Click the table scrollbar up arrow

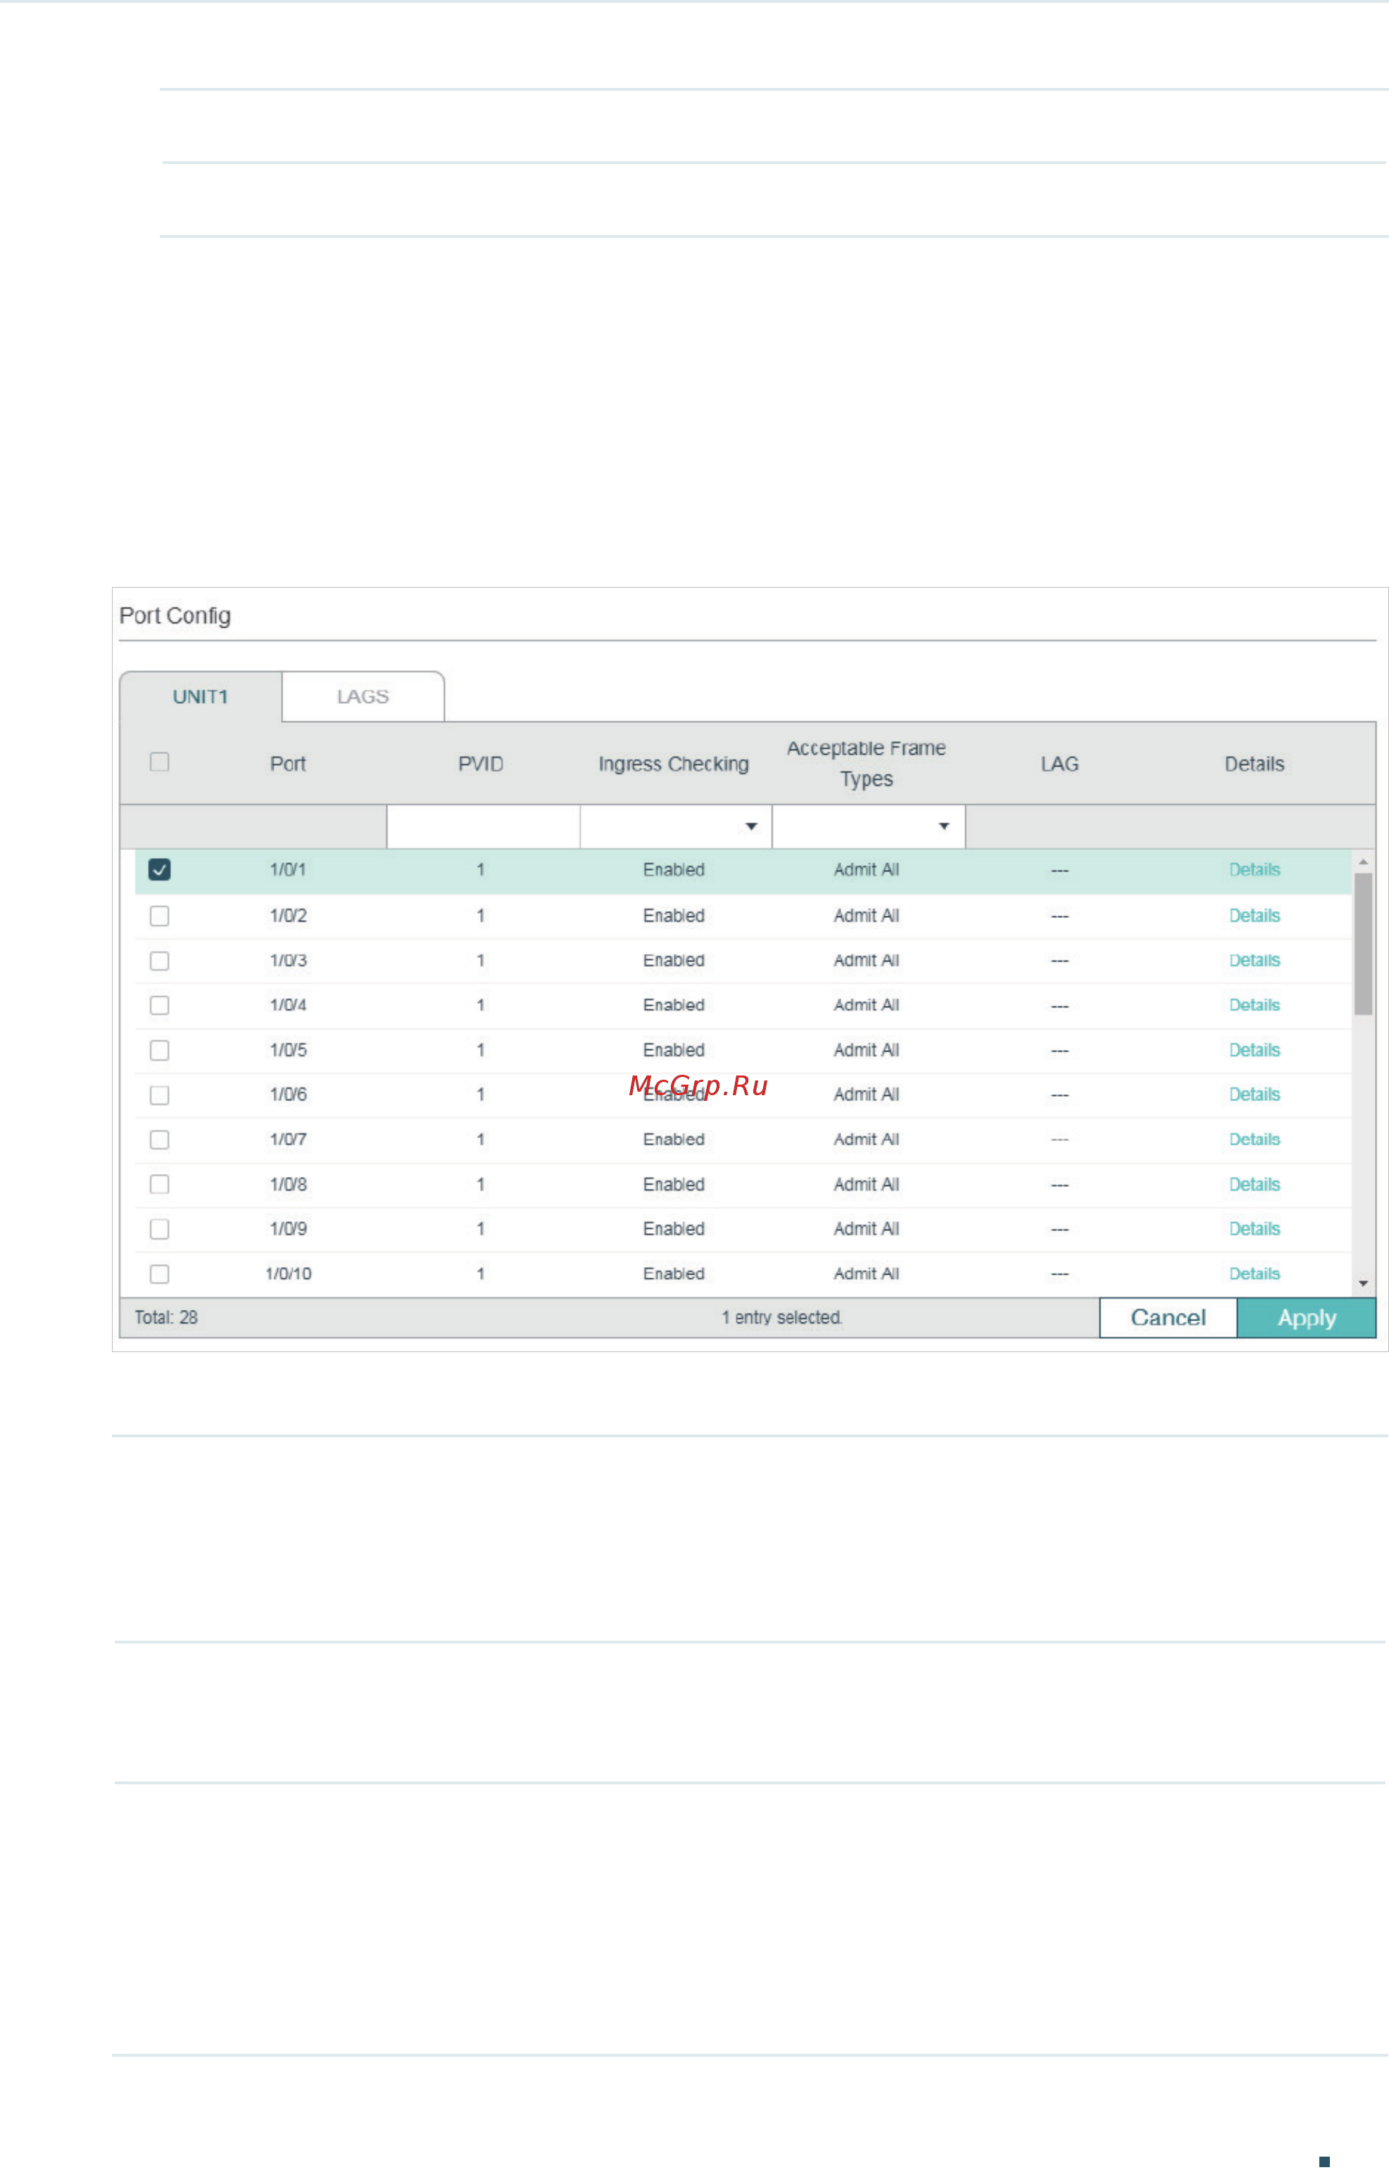pyautogui.click(x=1363, y=863)
